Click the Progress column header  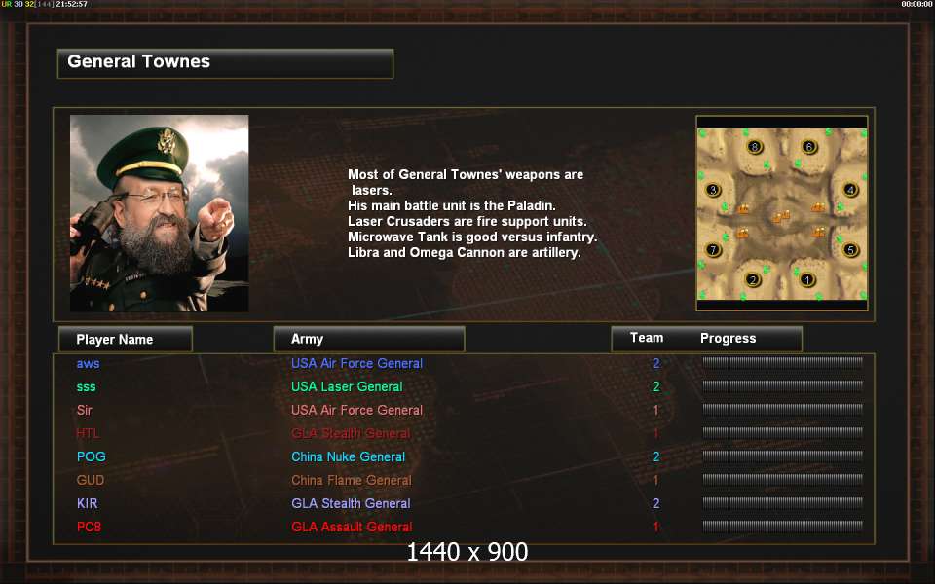[x=729, y=339]
